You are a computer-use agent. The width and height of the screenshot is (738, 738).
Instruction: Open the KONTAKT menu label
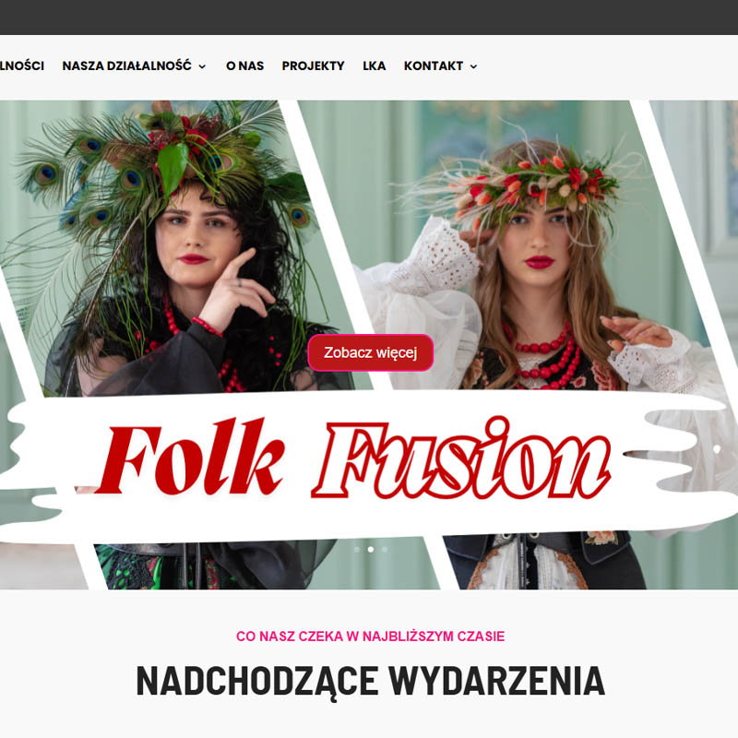point(434,65)
